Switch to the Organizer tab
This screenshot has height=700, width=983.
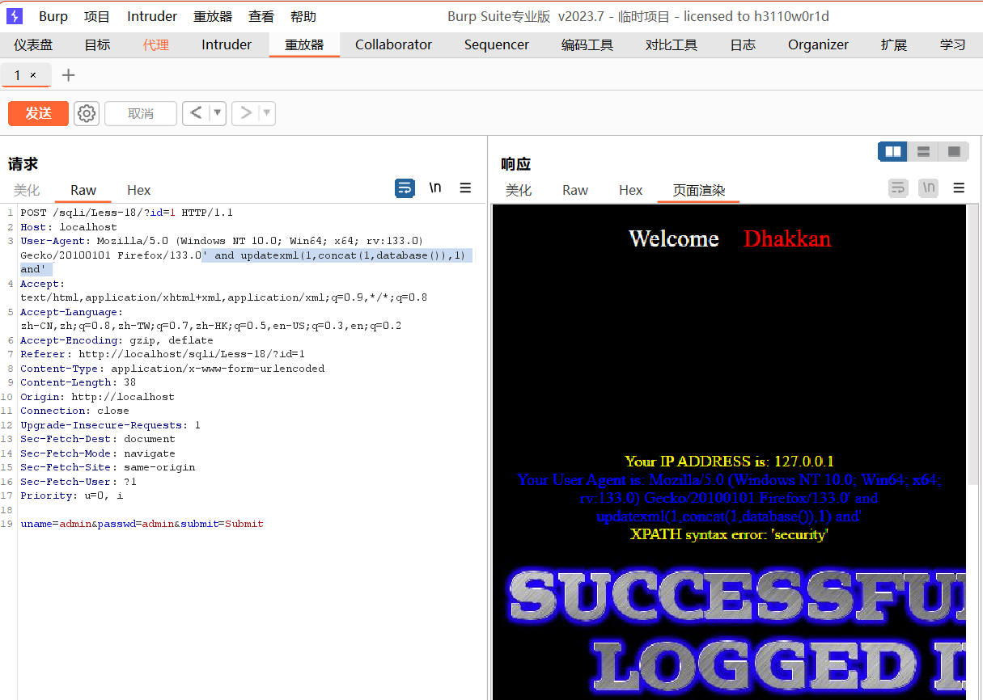pyautogui.click(x=819, y=45)
